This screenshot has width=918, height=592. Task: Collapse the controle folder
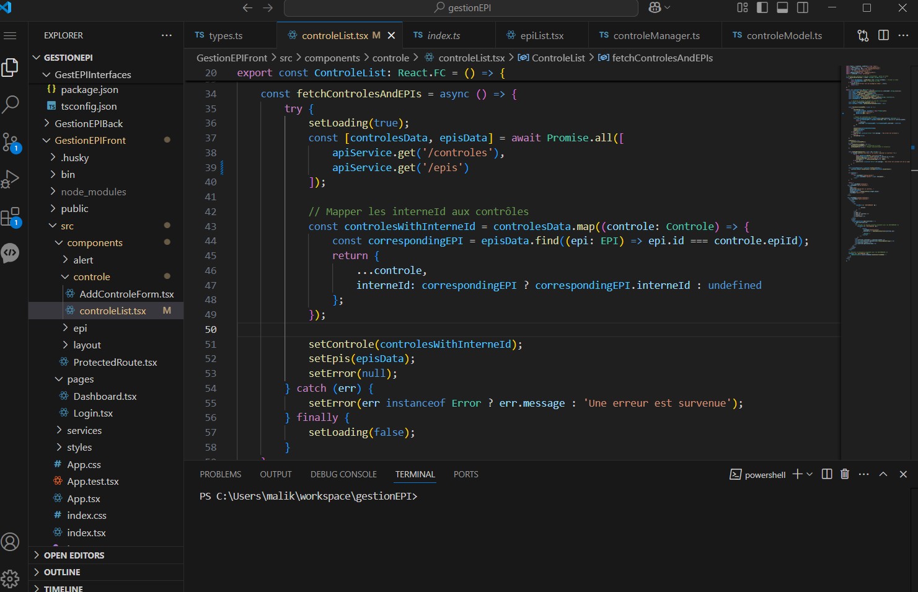[106, 276]
